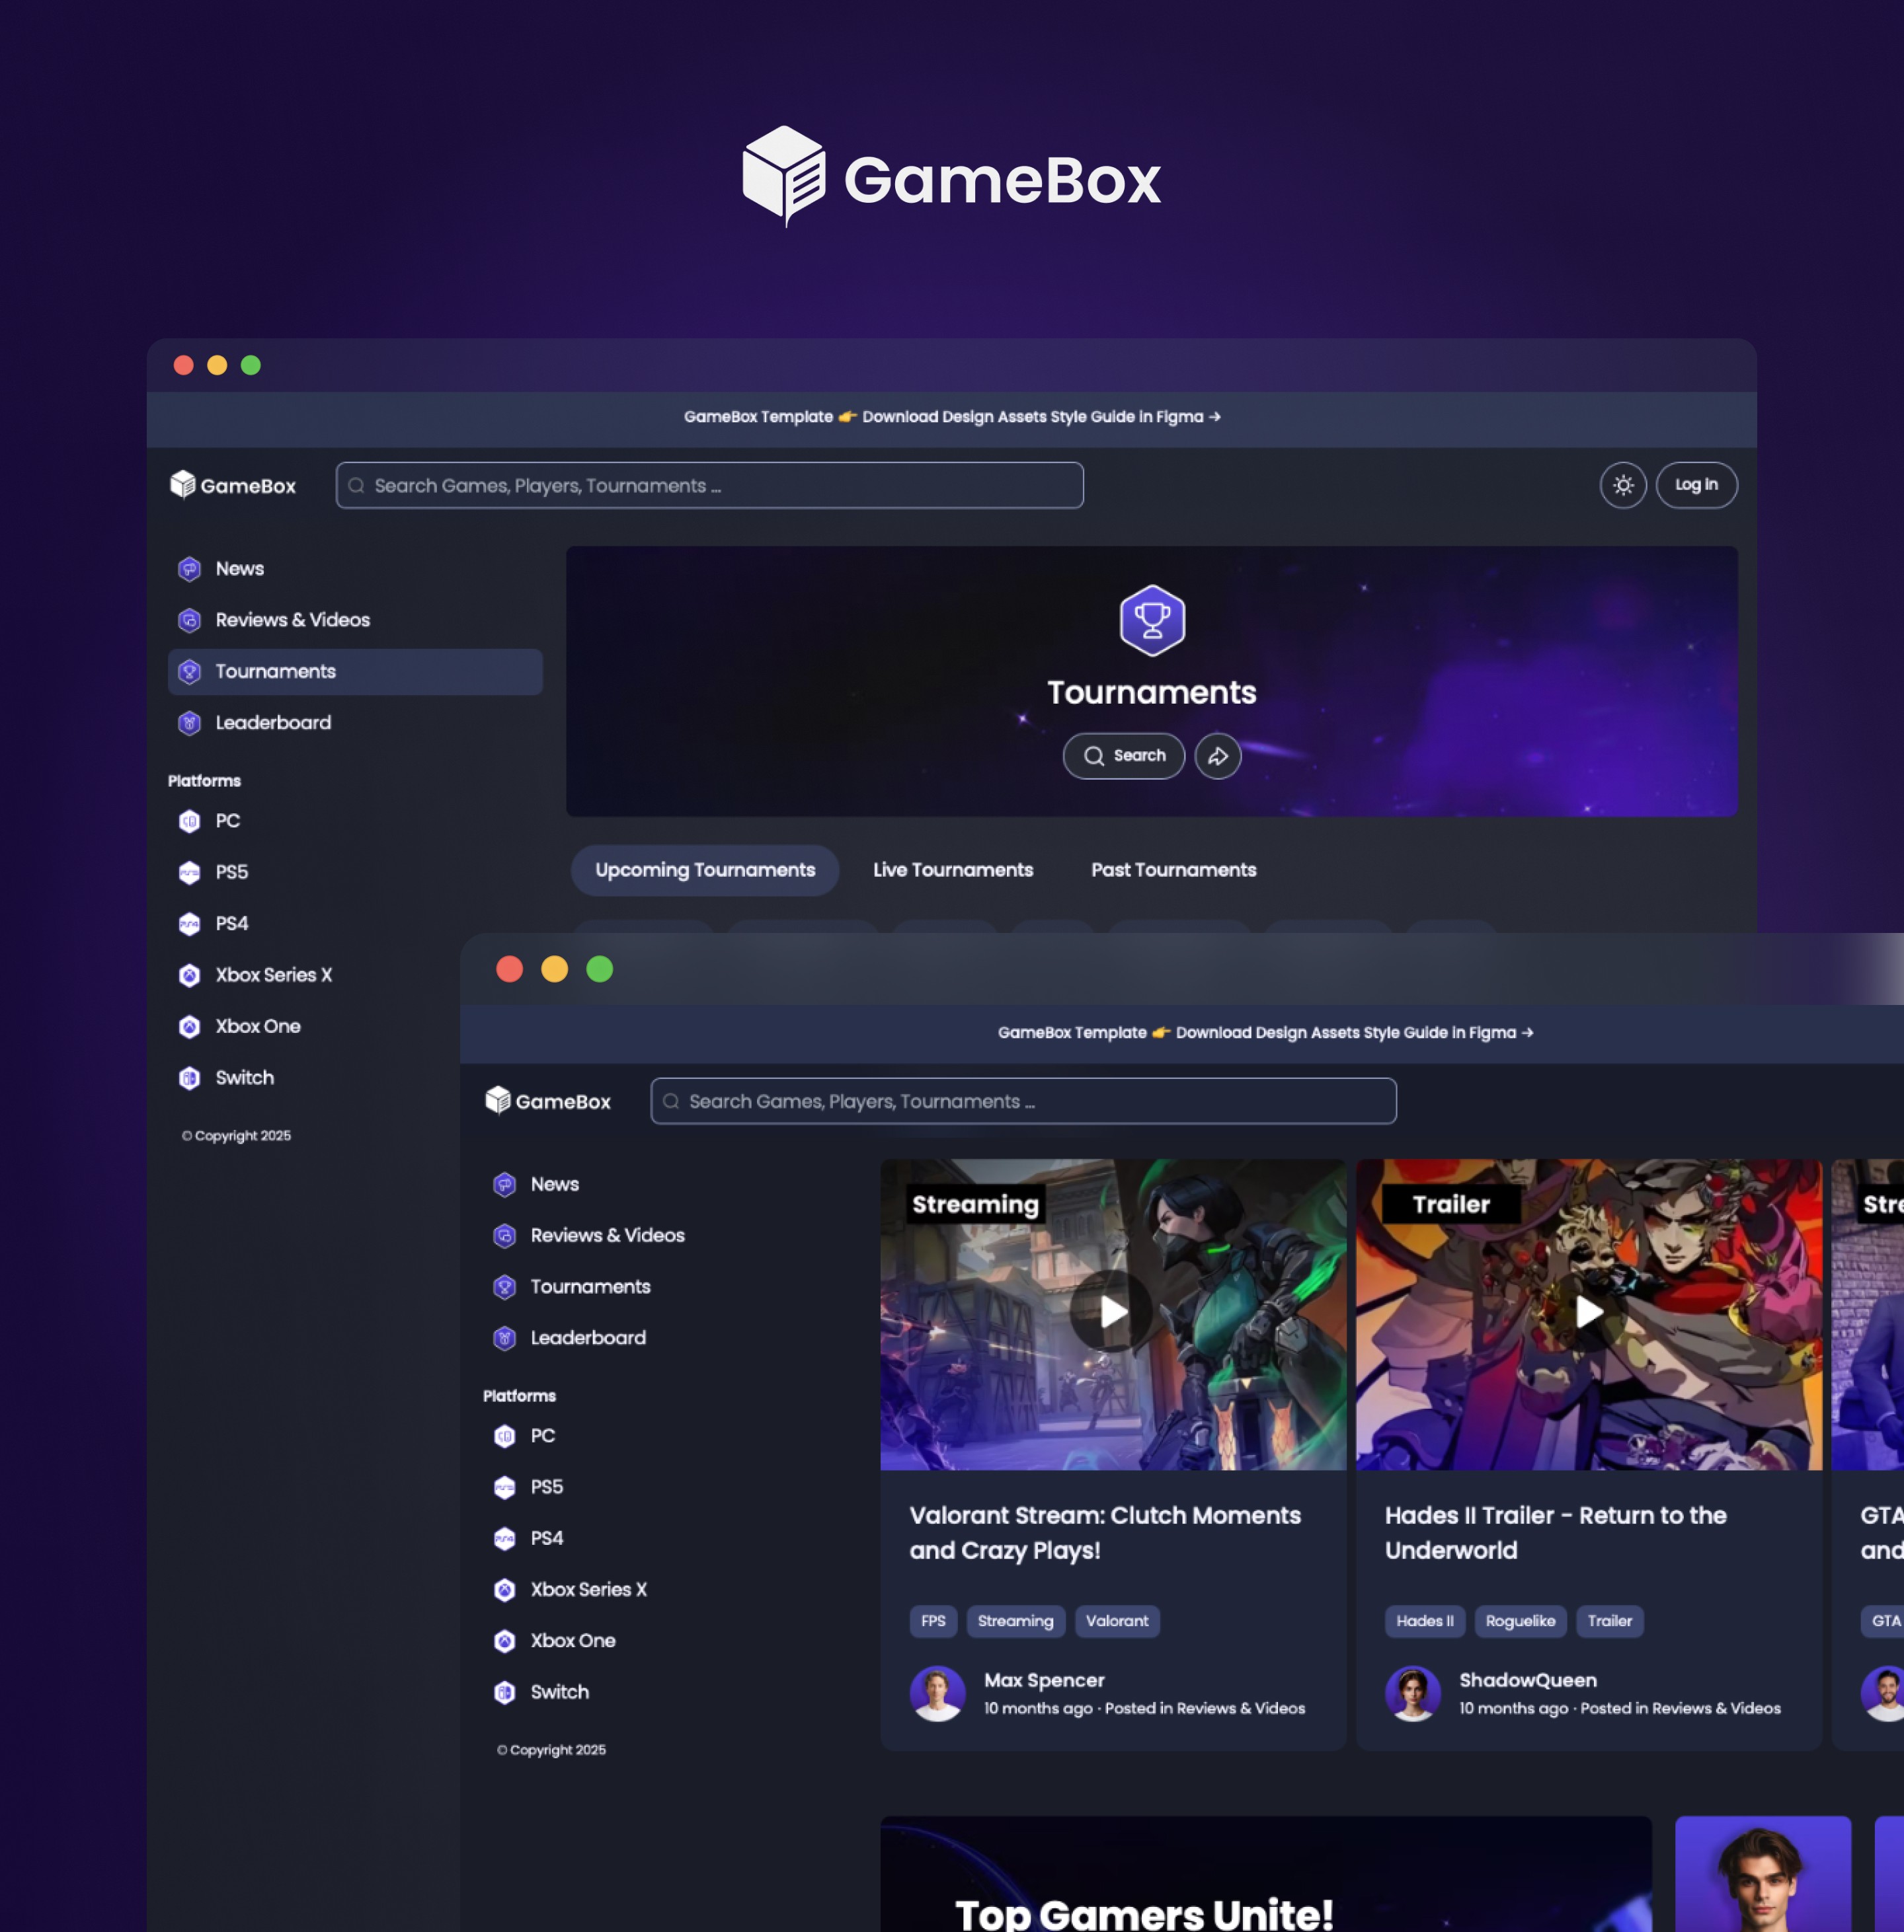Pick Xbox One icon in front window
The width and height of the screenshot is (1904, 1932).
click(x=504, y=1641)
